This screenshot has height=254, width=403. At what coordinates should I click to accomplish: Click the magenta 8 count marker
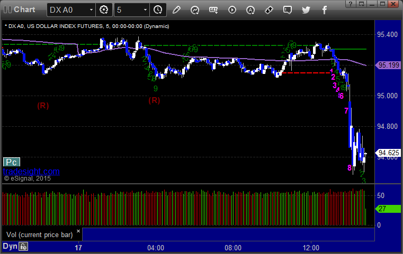pos(350,168)
